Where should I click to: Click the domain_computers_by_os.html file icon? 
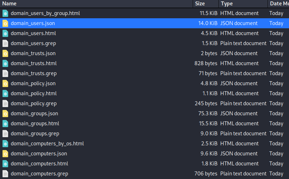pos(5,144)
